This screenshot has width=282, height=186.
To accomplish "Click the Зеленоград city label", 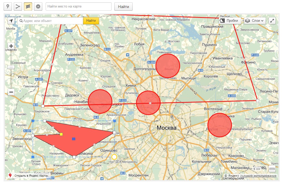I will (x=90, y=45).
